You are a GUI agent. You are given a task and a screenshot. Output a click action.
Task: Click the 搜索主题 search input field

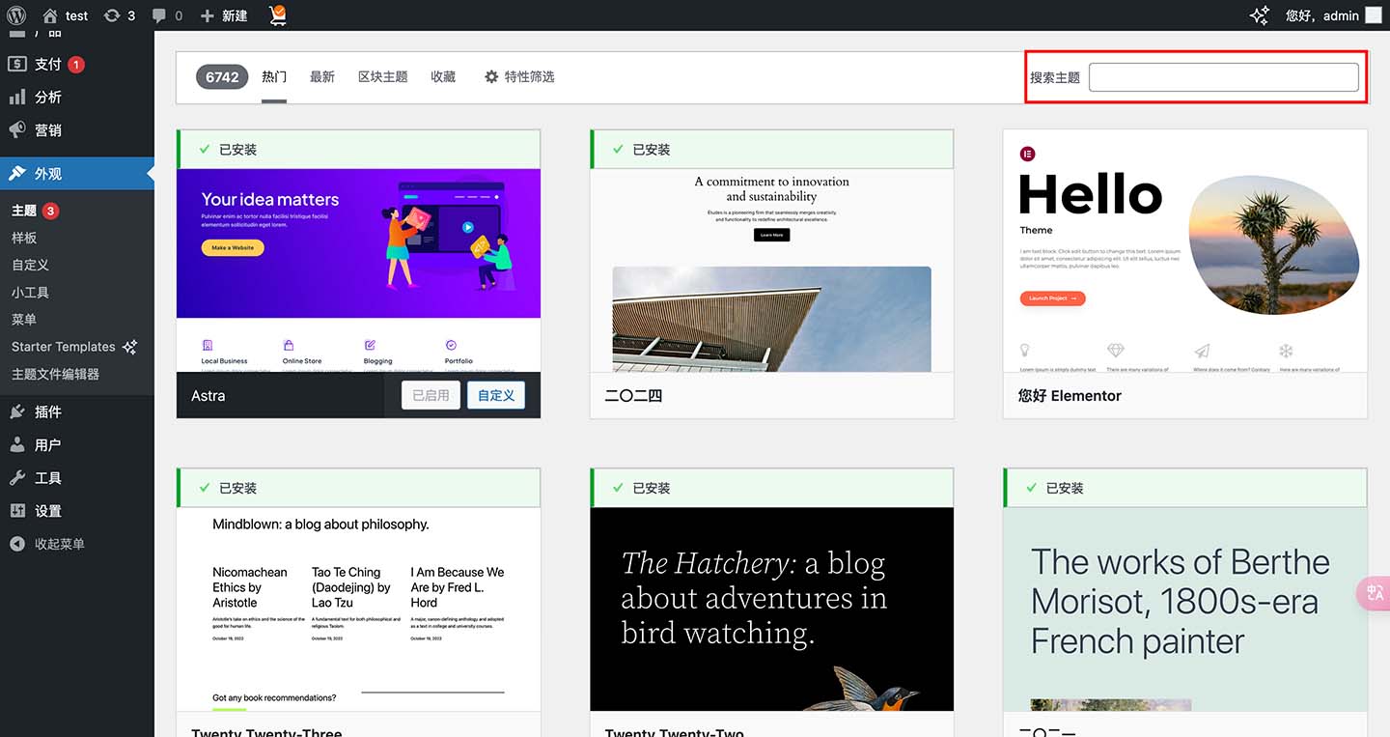click(x=1224, y=77)
